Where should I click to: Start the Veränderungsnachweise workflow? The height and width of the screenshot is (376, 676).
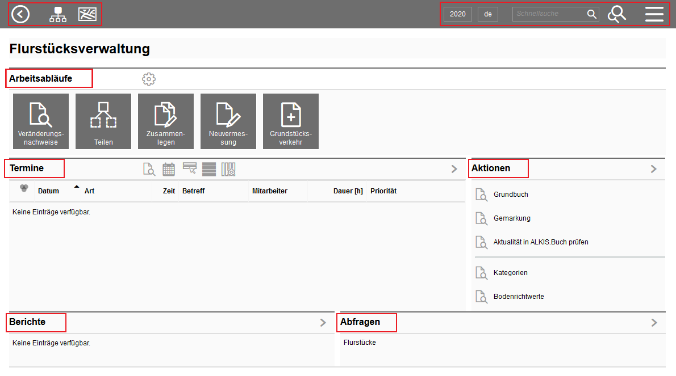[41, 121]
